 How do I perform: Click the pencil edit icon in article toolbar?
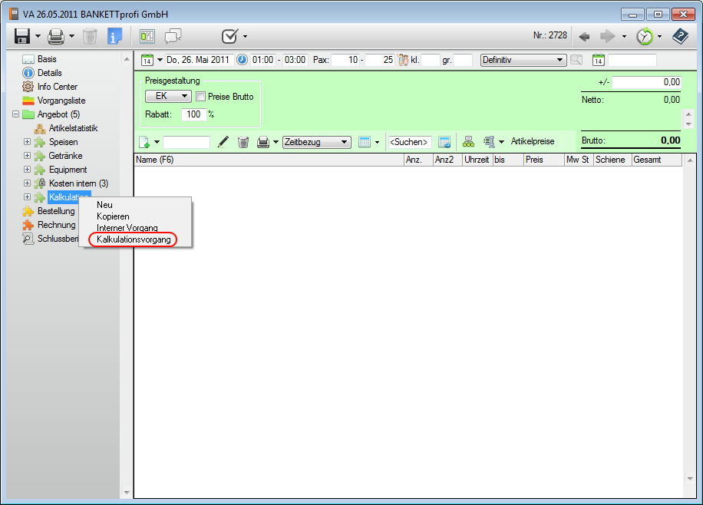pos(223,142)
